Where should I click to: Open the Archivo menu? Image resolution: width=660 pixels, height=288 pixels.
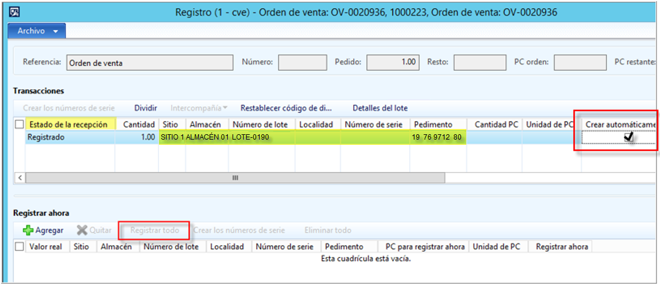point(37,31)
